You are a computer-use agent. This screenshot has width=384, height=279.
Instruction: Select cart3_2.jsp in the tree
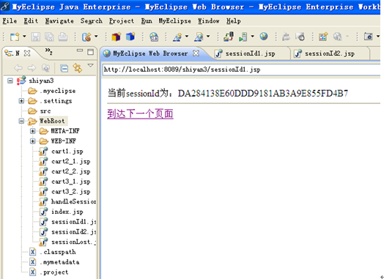pyautogui.click(x=71, y=192)
